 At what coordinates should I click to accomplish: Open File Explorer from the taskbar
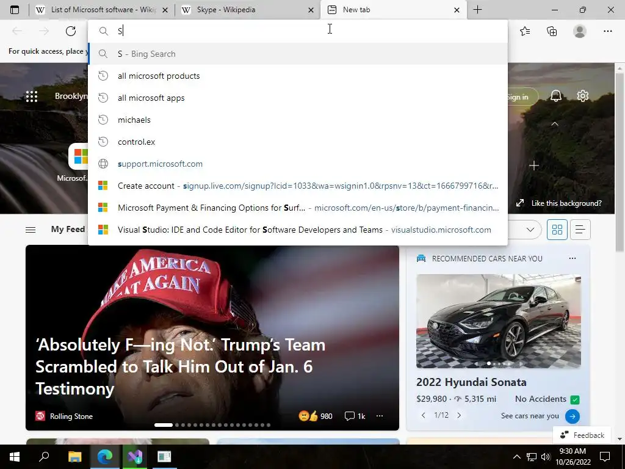[x=74, y=457]
